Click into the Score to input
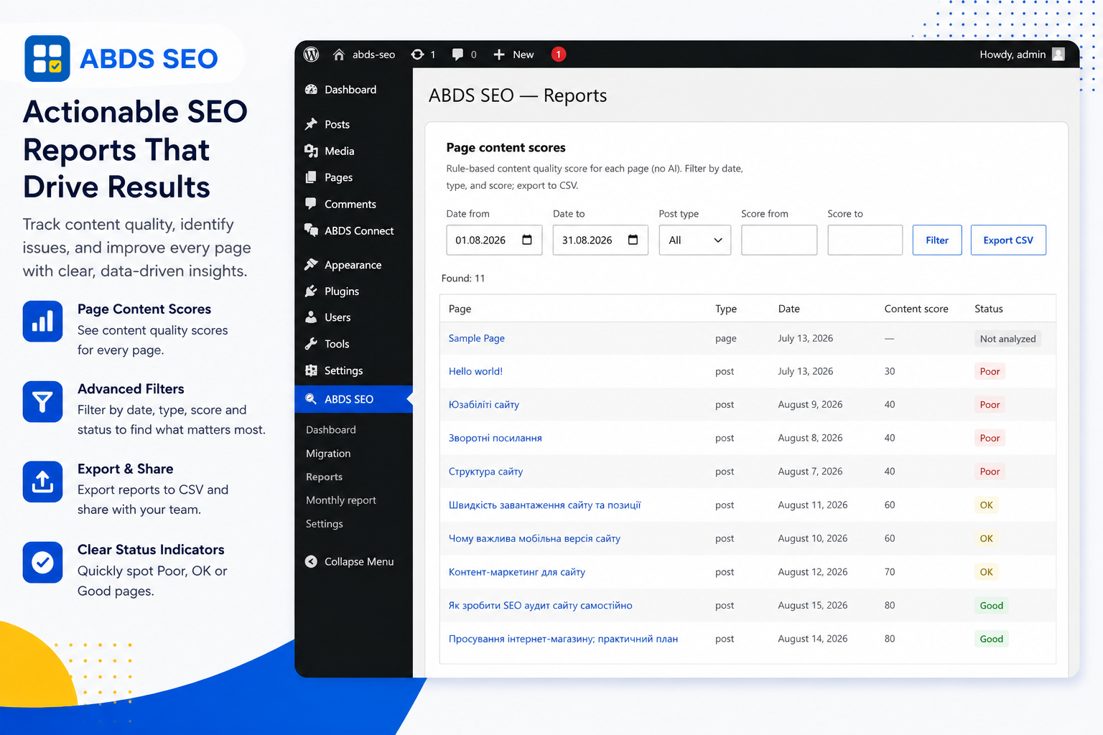Viewport: 1103px width, 735px height. coord(865,240)
